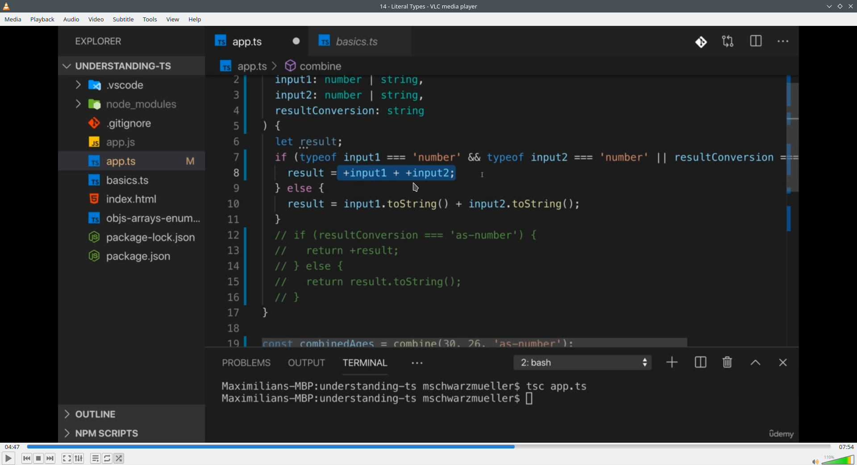Open the Media menu
The width and height of the screenshot is (857, 465).
[13, 20]
